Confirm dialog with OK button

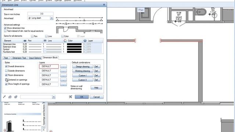(82, 97)
